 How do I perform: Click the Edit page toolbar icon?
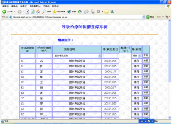(99, 12)
